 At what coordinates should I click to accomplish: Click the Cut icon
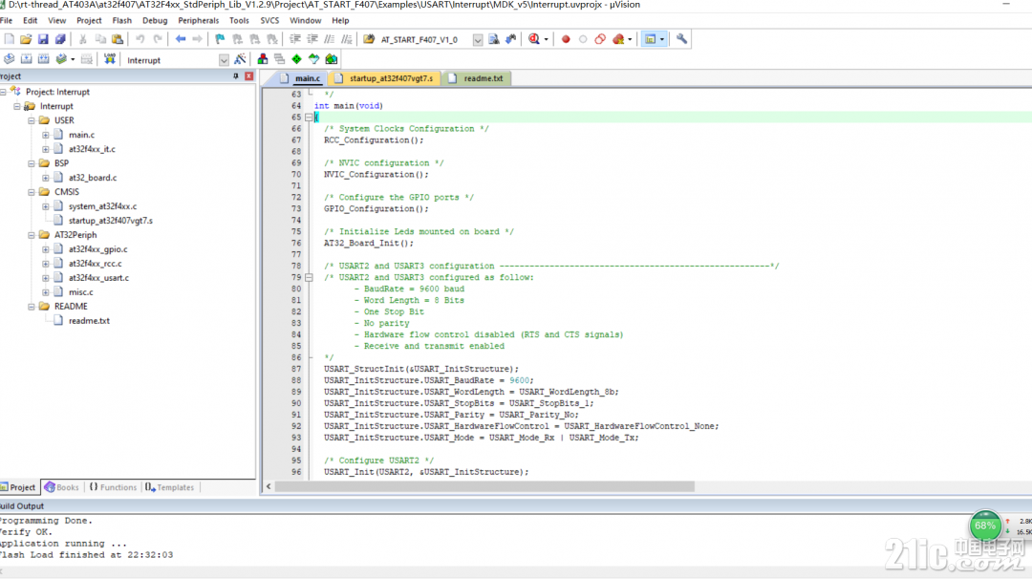tap(83, 39)
